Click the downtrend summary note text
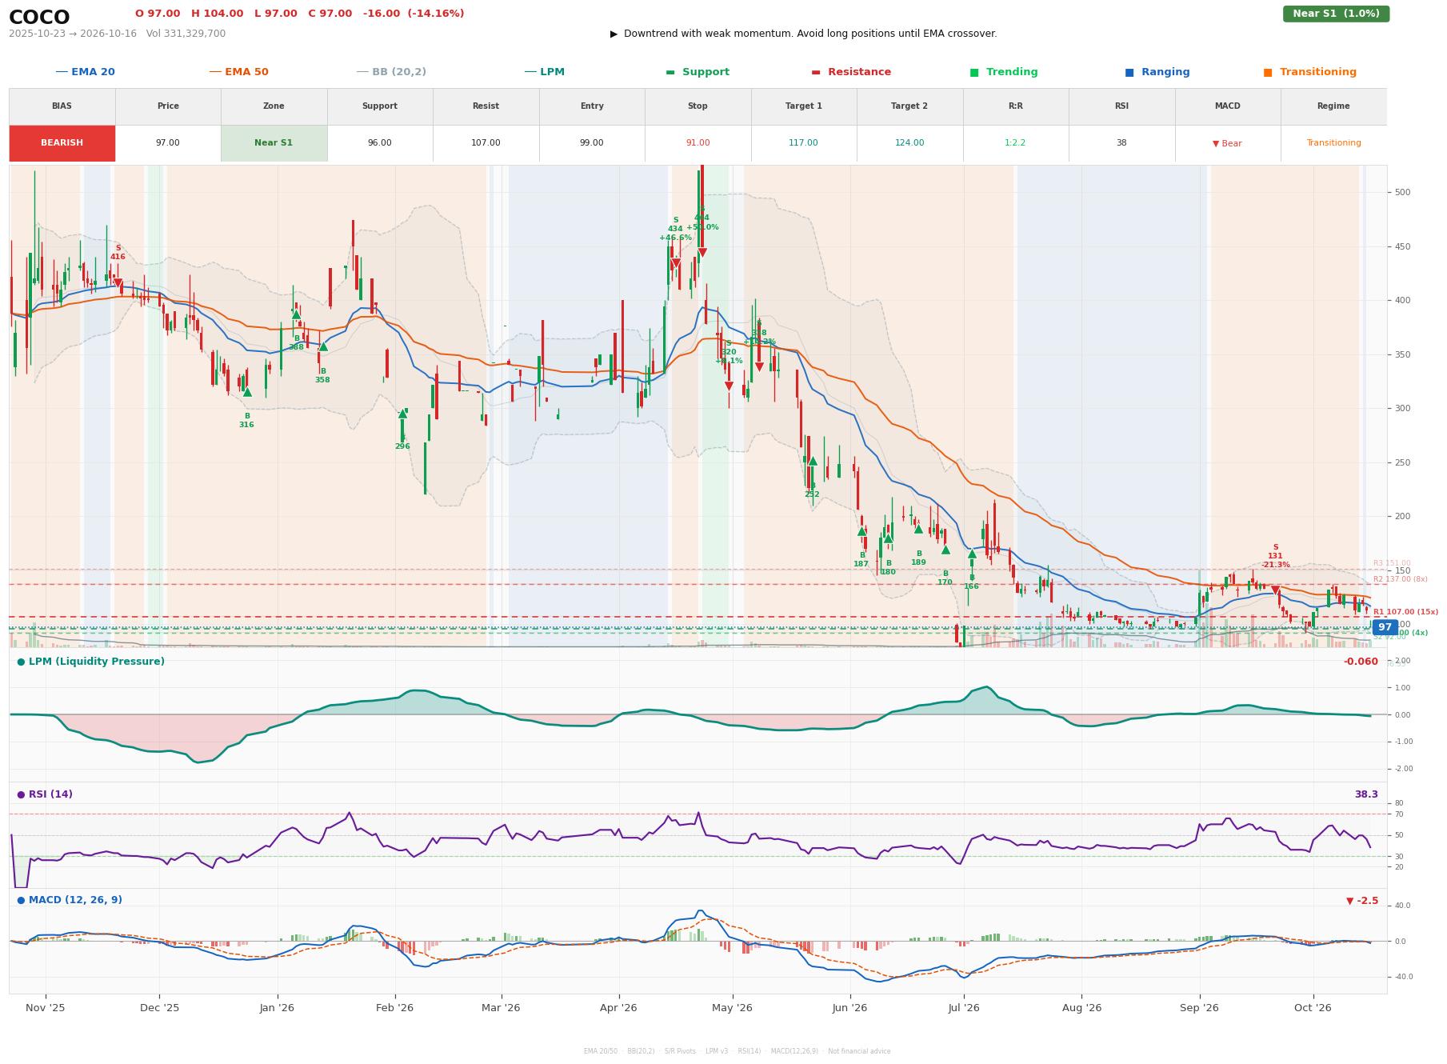 click(804, 34)
